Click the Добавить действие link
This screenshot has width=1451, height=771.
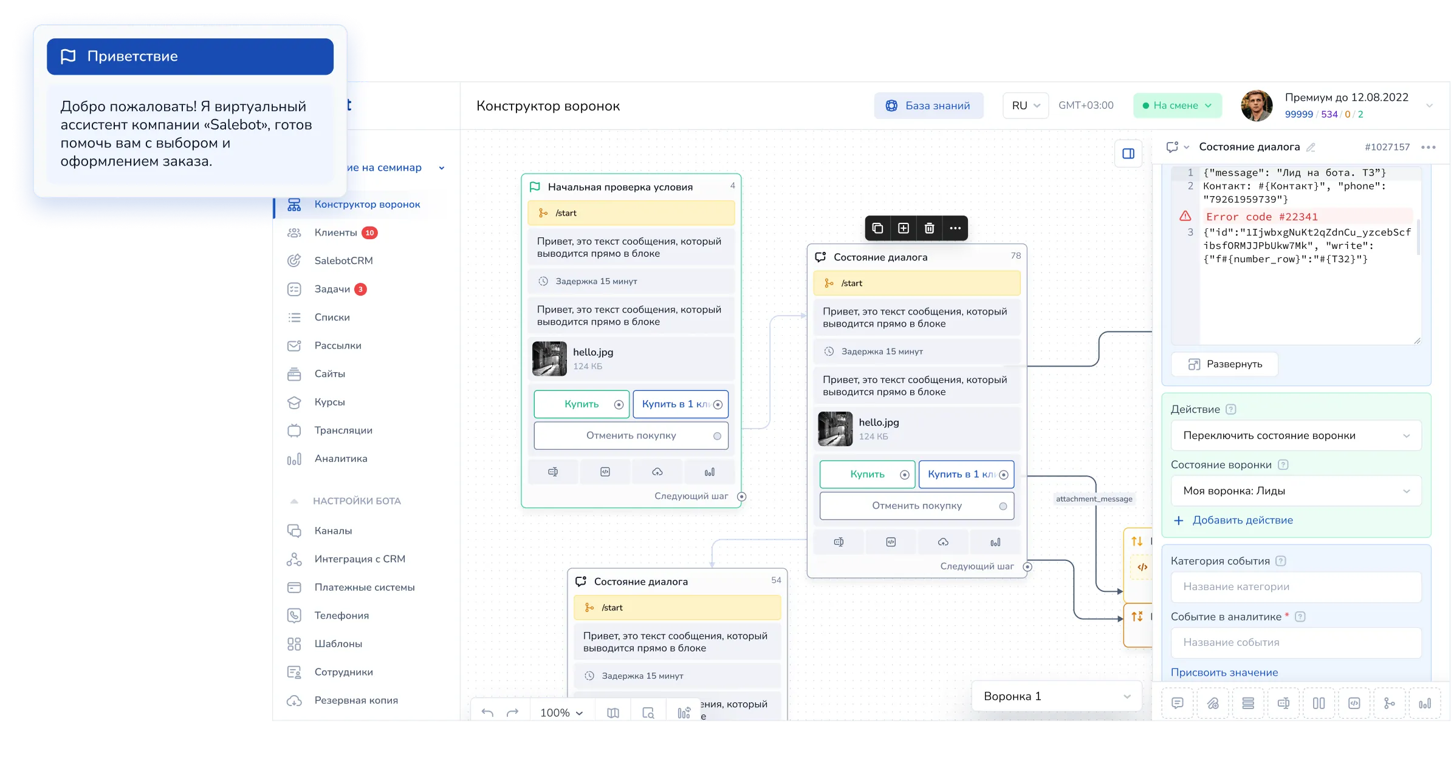pyautogui.click(x=1242, y=520)
